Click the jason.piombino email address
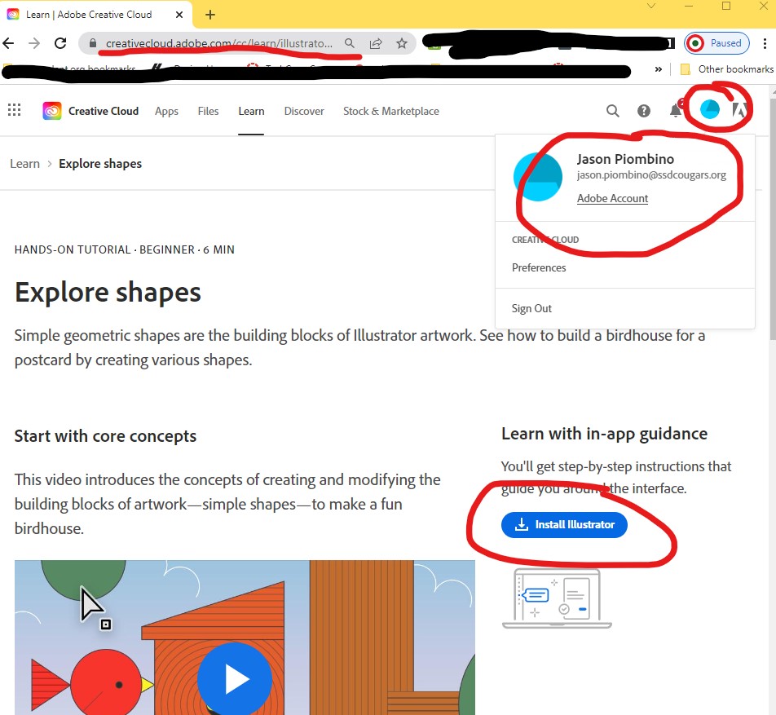The height and width of the screenshot is (715, 776). pos(651,175)
